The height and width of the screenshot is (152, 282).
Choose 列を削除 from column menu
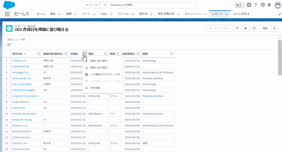103,88
